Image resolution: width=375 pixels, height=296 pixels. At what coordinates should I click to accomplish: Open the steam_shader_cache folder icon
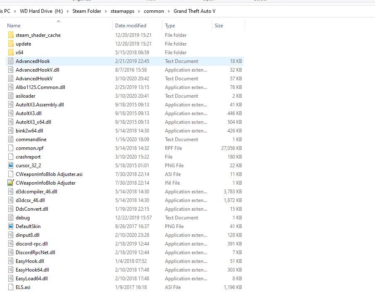pyautogui.click(x=11, y=35)
